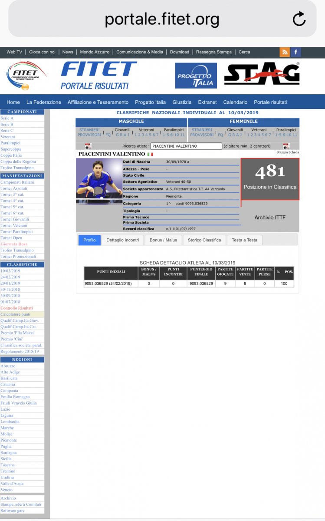Open Calendario in the blue navigation bar
Viewport: 325px width, 521px height.
pos(235,102)
